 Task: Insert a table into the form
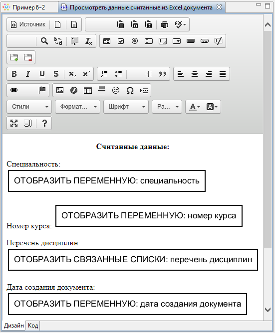click(x=88, y=90)
